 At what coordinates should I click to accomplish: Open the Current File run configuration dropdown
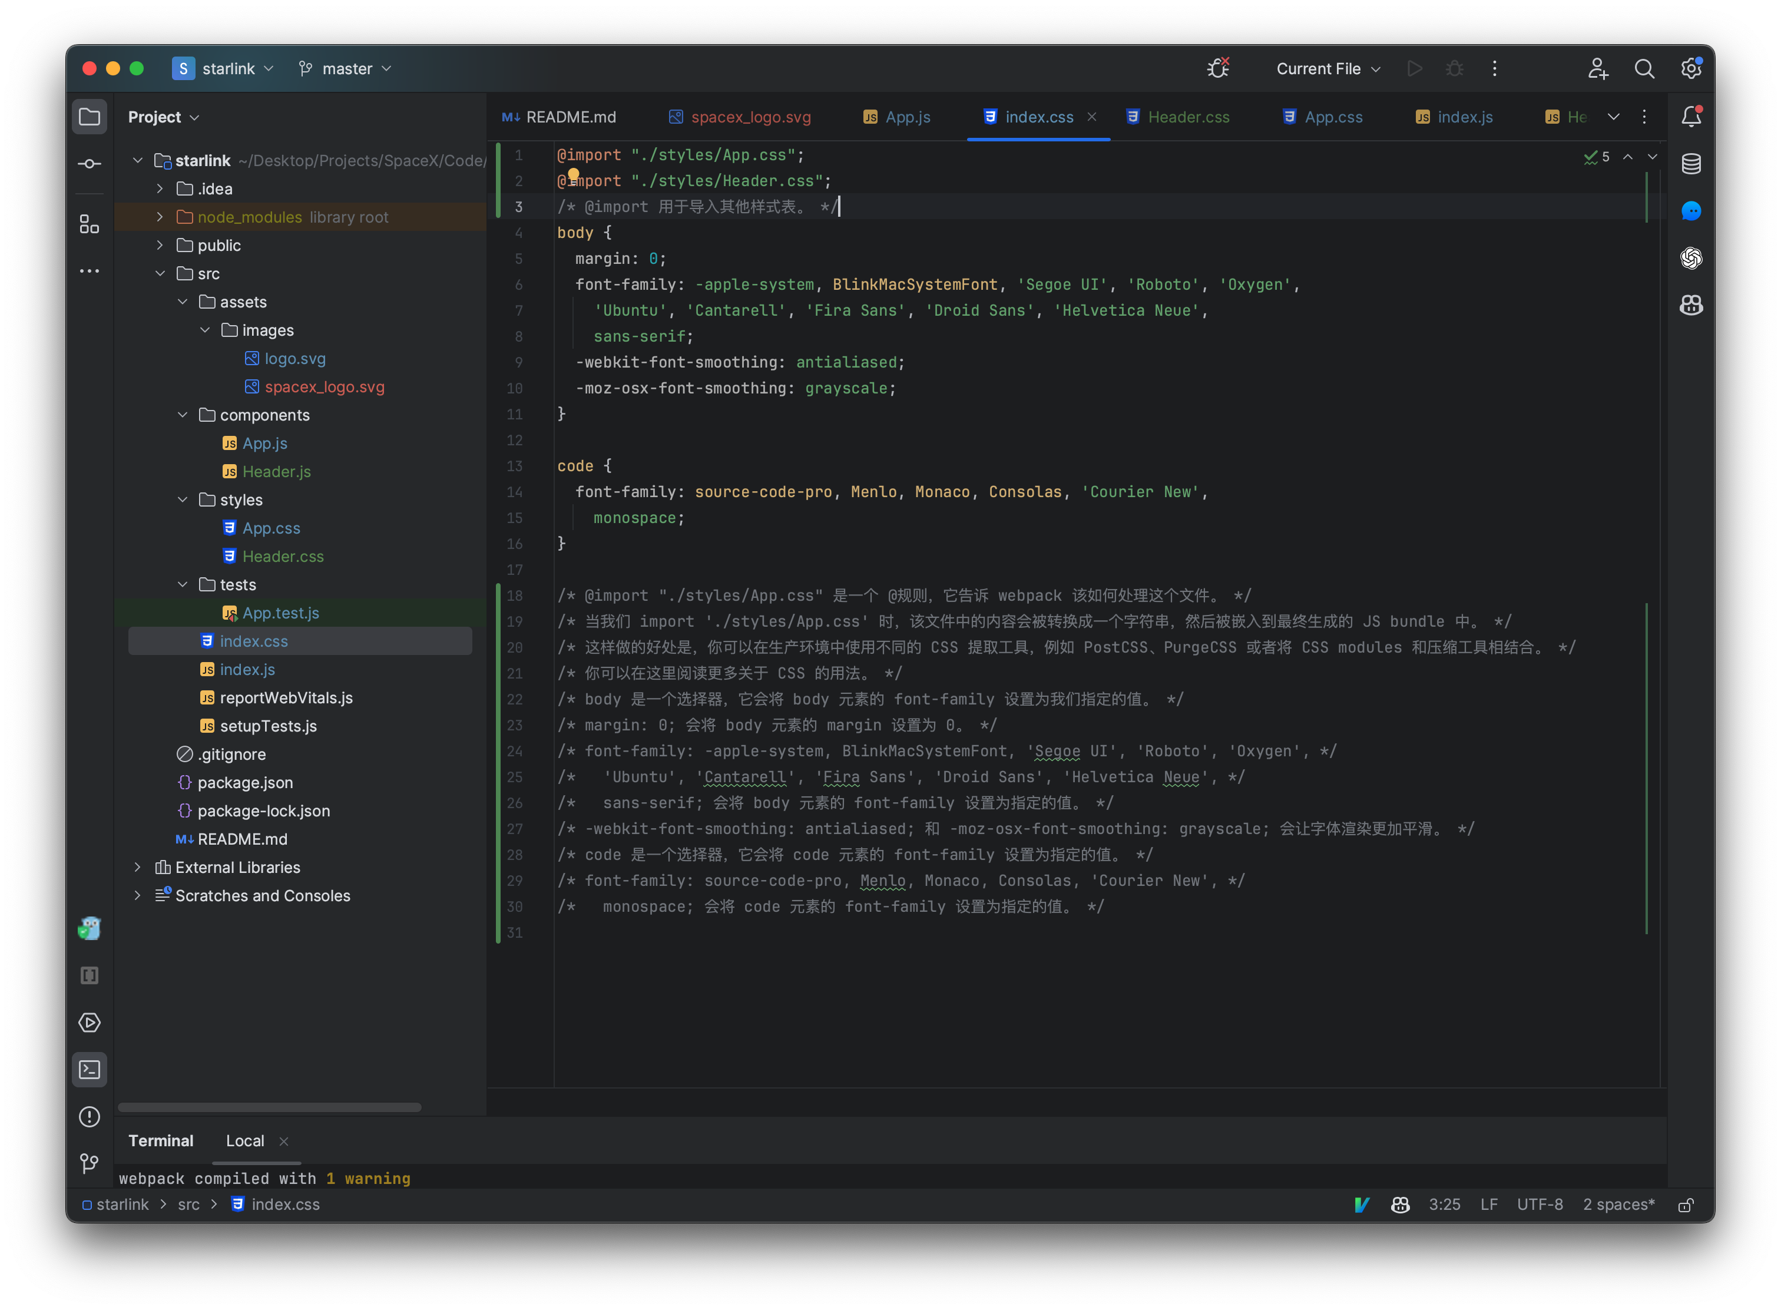[1327, 68]
